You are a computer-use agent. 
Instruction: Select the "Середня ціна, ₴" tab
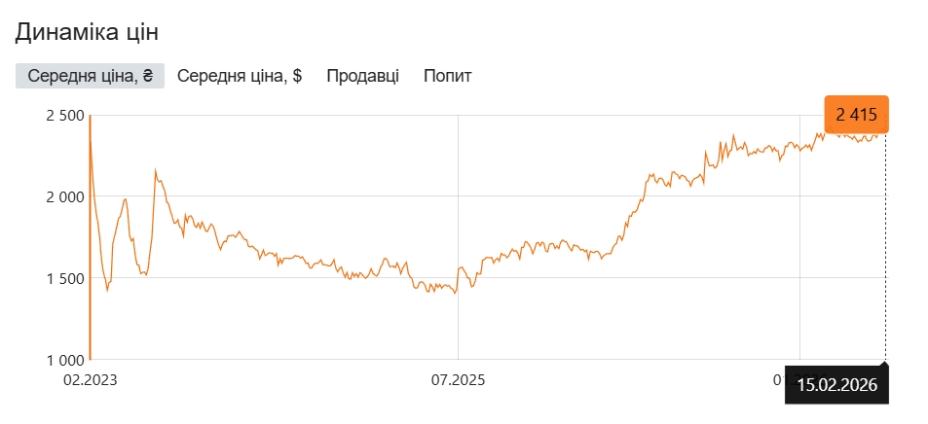click(x=91, y=76)
